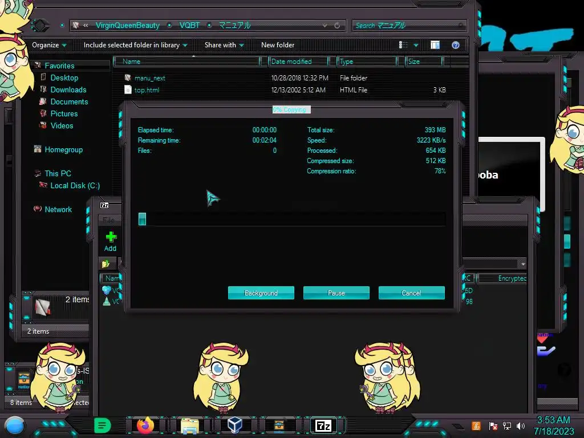Click the VQBT breadcrumb segment
Screen dimensions: 584x438
click(189, 25)
